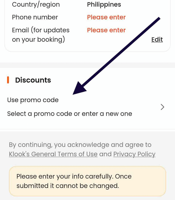The image size is (175, 200).
Task: Select the Country/region row showing Philippines
Action: (x=75, y=4)
